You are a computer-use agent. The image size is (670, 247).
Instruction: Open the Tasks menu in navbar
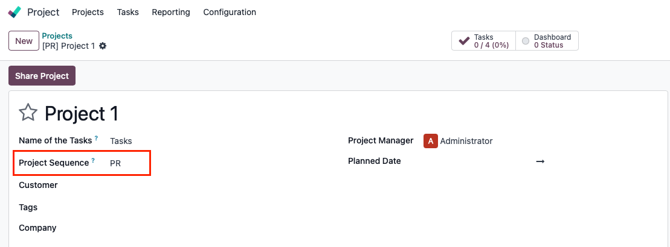point(127,12)
